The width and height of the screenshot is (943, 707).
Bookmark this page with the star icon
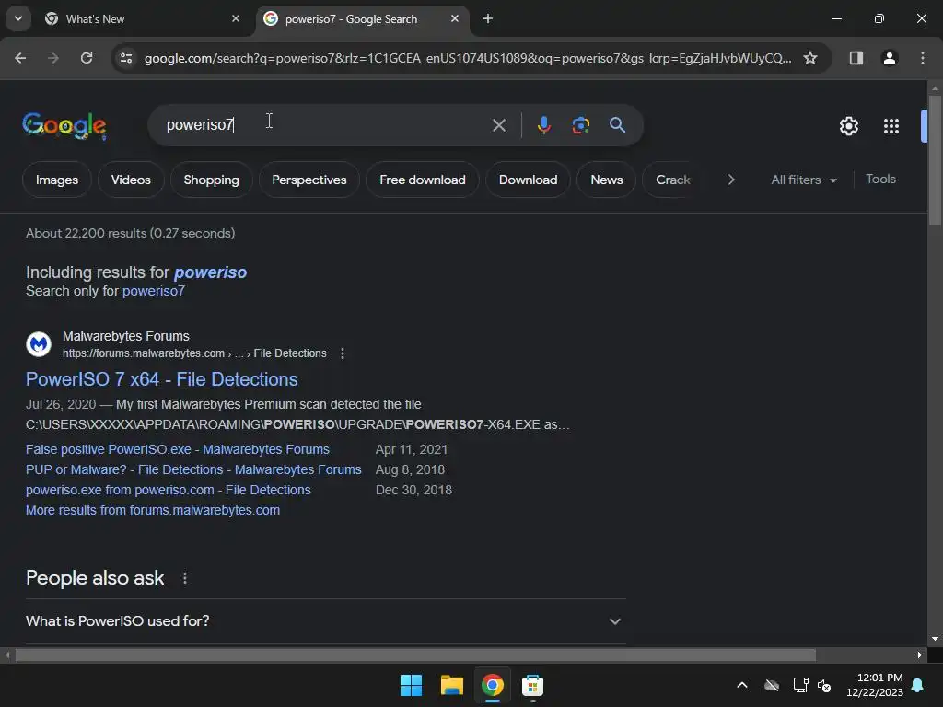pos(810,58)
